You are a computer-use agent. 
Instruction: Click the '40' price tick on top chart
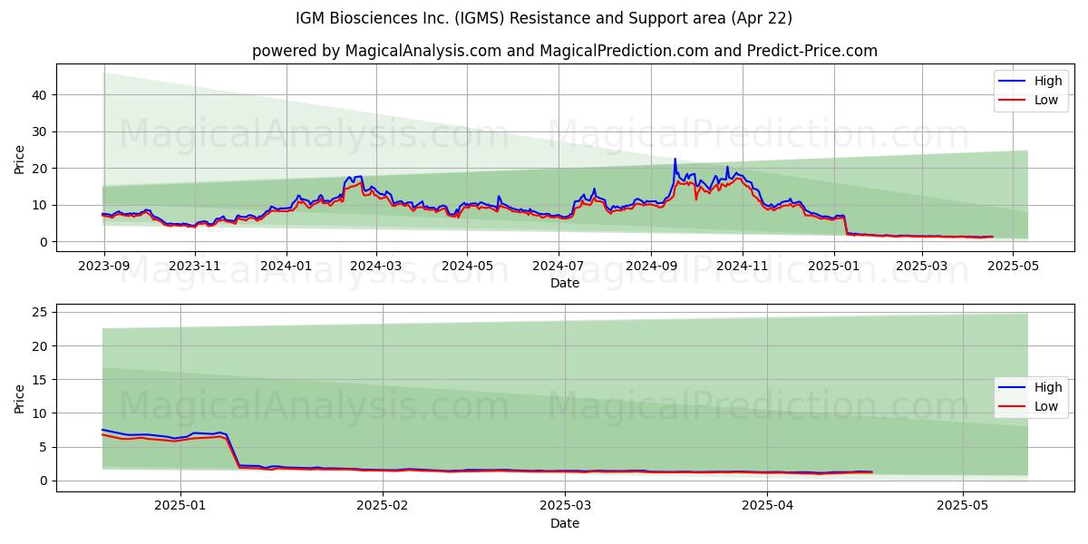(41, 95)
